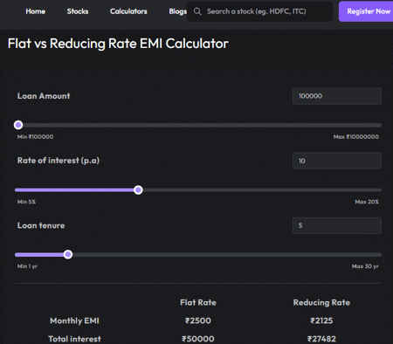The image size is (393, 344).
Task: Click the loan tenure slider handle
Action: coord(68,255)
